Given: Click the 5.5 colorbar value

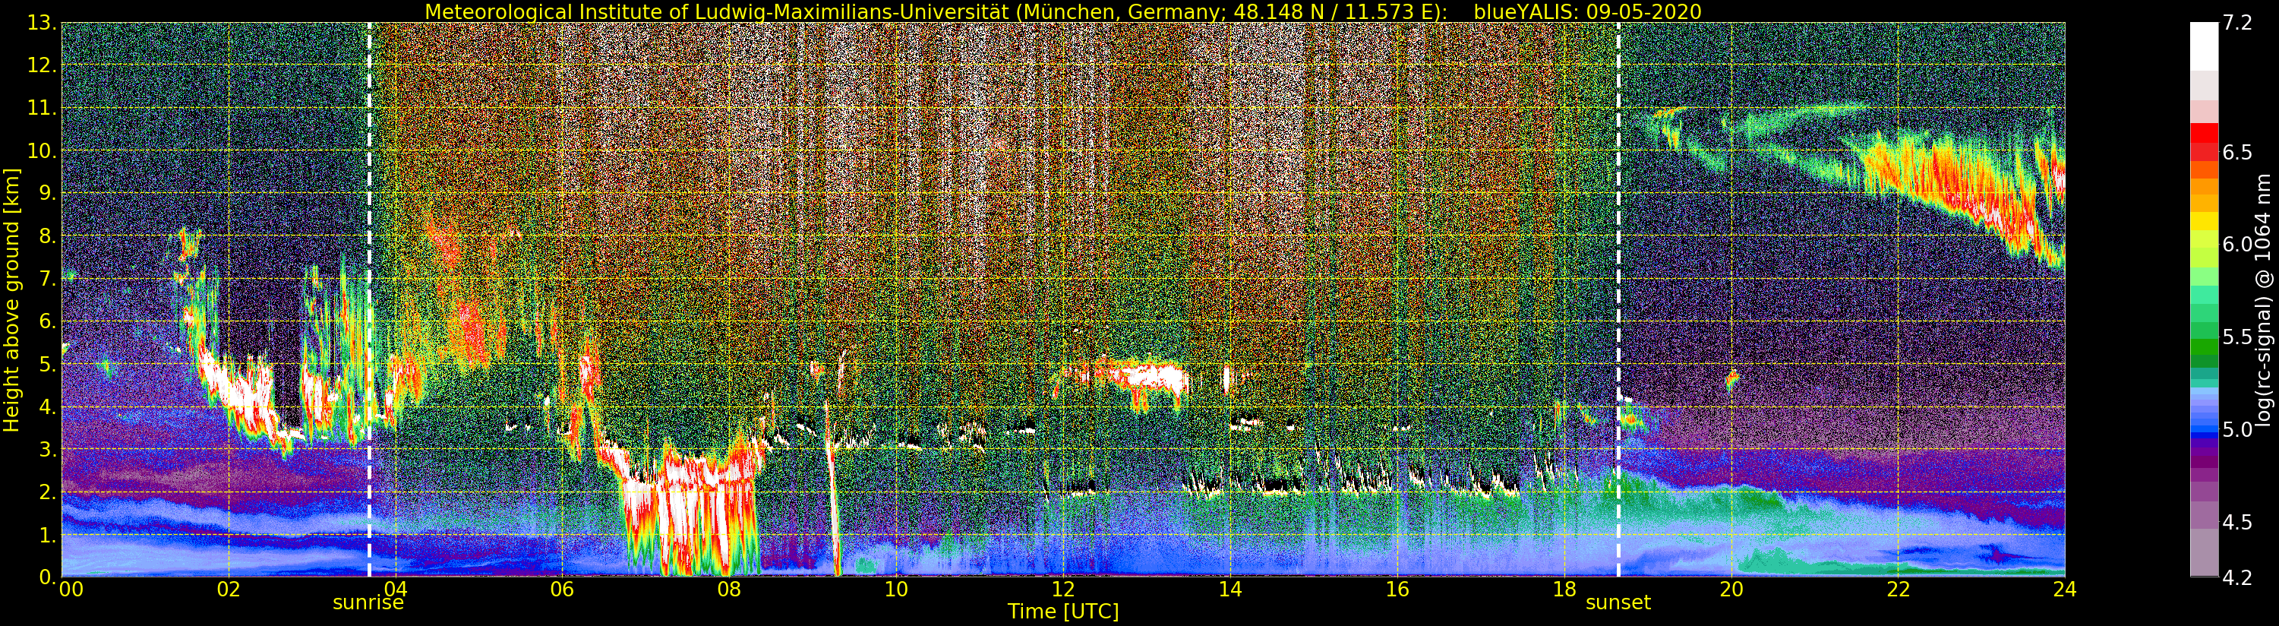Looking at the screenshot, I should [2237, 337].
